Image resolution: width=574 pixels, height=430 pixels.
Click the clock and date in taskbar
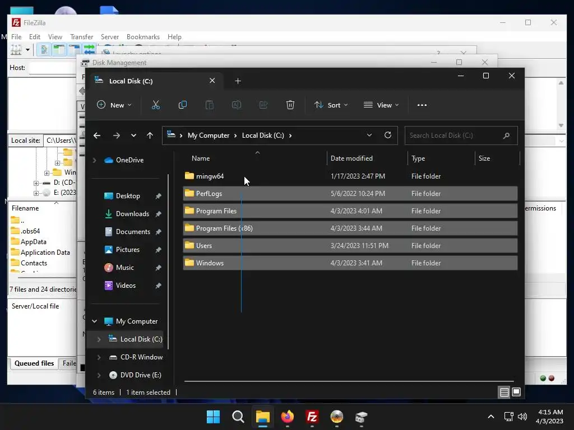[x=549, y=417]
